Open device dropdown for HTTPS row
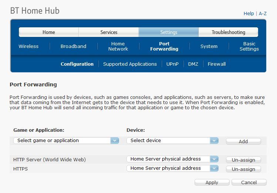The image size is (277, 193). point(173,168)
